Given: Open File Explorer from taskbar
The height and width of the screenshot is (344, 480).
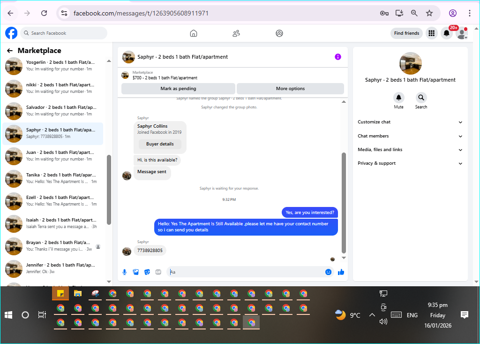Looking at the screenshot, I should [78, 294].
